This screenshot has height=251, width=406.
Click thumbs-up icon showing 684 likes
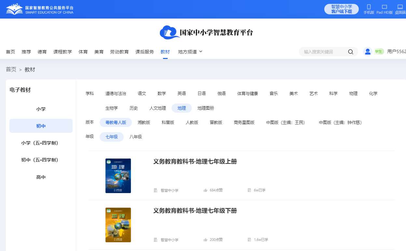[x=205, y=190]
